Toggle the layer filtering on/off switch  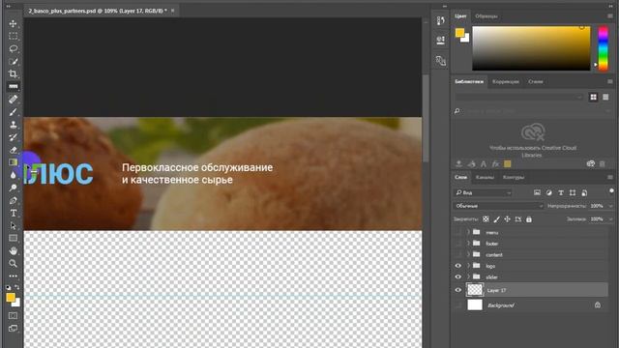[611, 191]
